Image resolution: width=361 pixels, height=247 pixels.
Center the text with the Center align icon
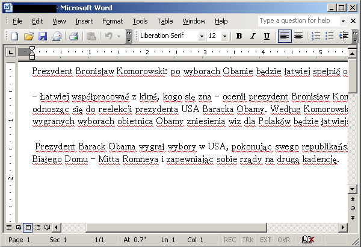[298, 36]
